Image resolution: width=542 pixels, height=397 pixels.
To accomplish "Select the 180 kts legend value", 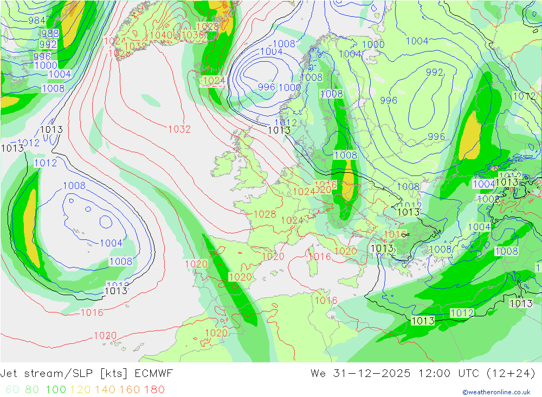I will tap(154, 389).
